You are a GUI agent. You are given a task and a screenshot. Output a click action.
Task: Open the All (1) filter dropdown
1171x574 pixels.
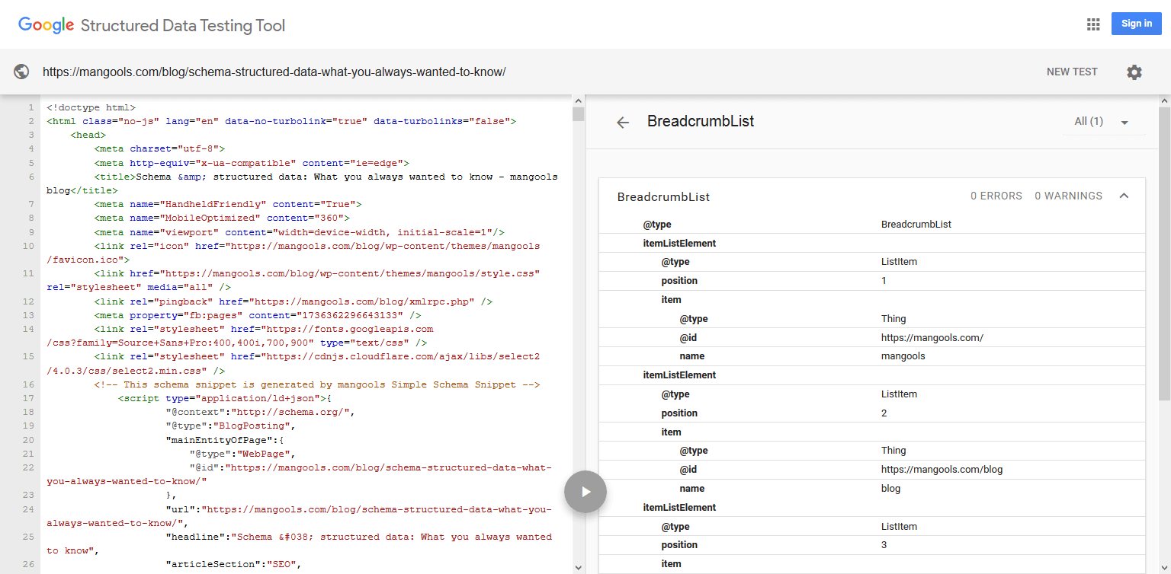point(1100,122)
